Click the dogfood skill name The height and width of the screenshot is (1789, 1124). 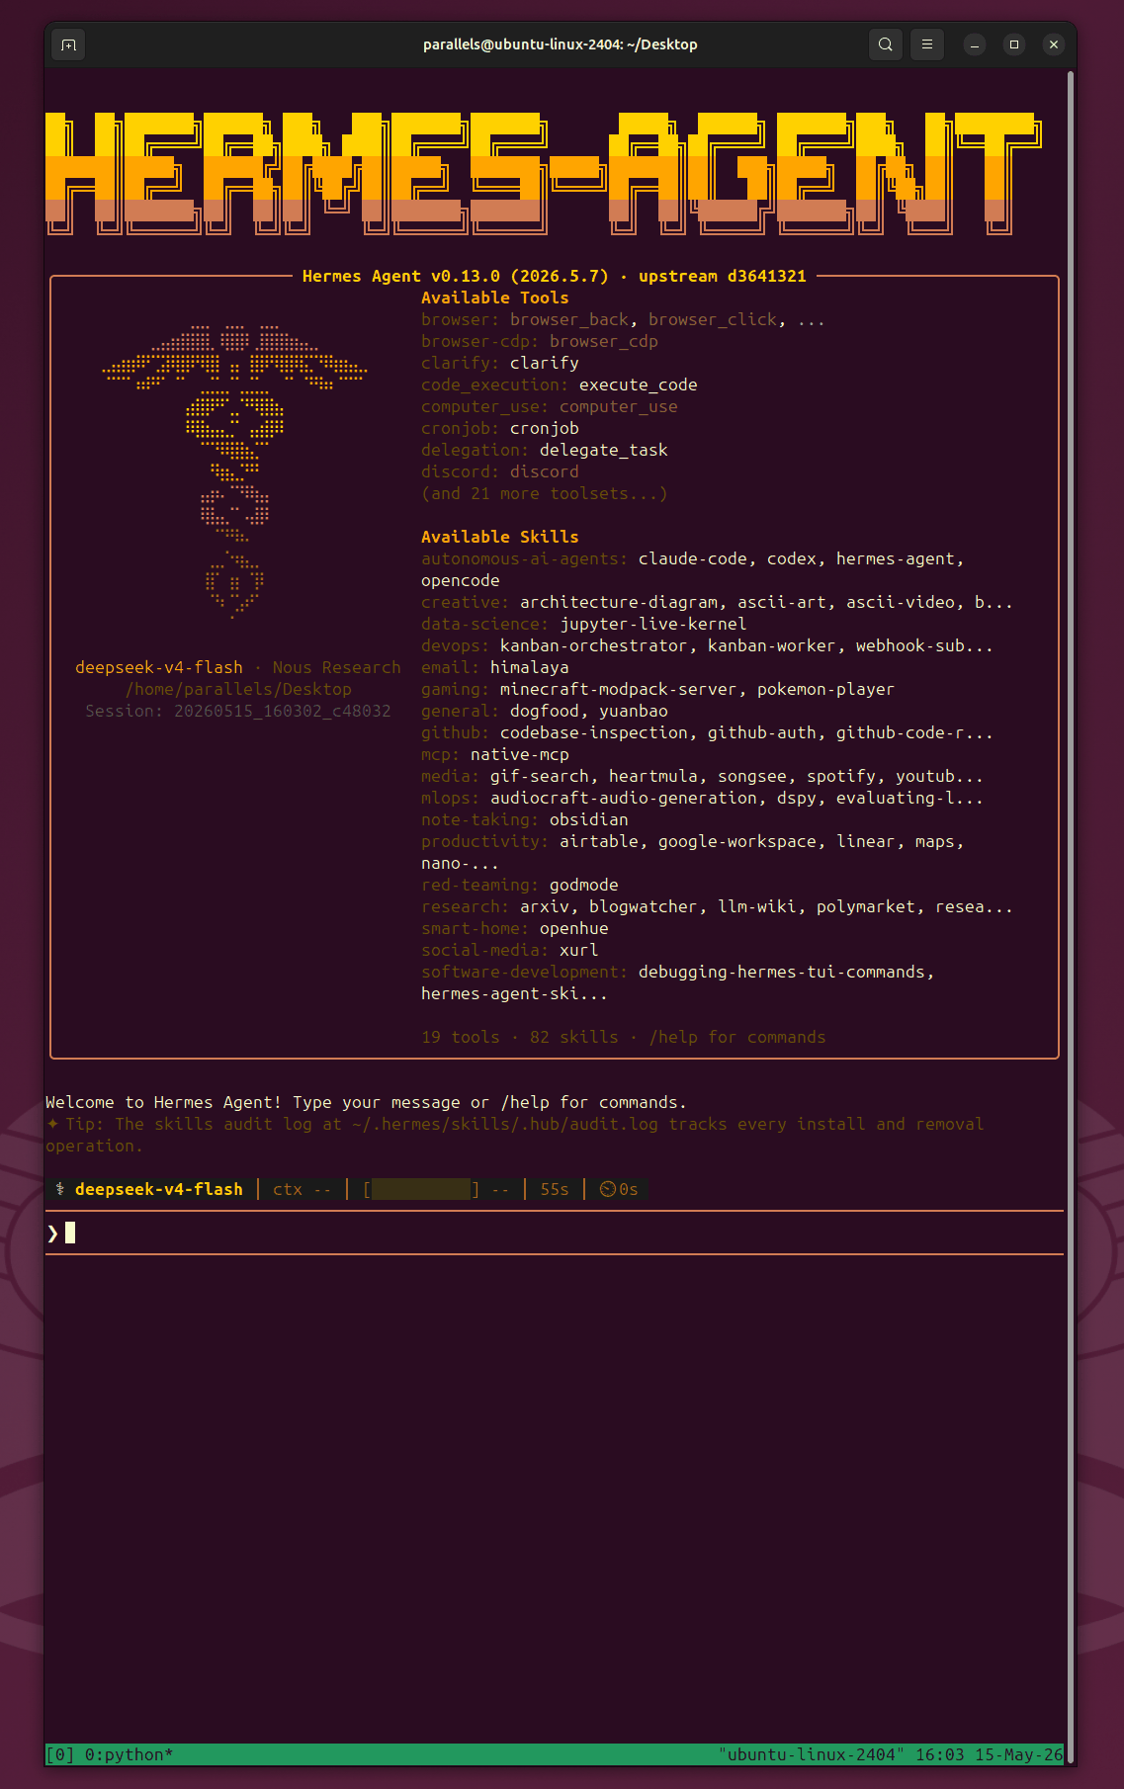[x=545, y=711]
